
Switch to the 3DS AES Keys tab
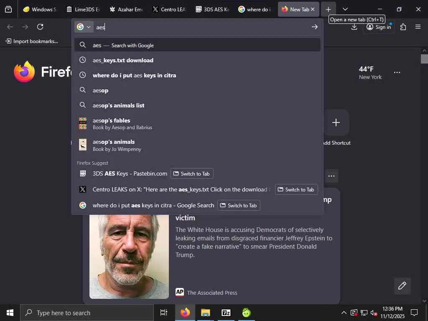point(212,9)
